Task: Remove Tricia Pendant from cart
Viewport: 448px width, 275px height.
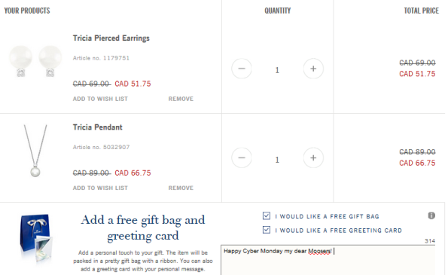Action: point(181,188)
